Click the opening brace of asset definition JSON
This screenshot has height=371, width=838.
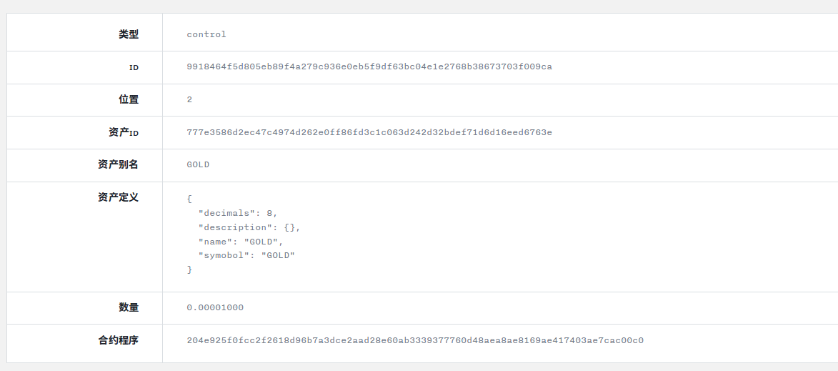pos(189,199)
